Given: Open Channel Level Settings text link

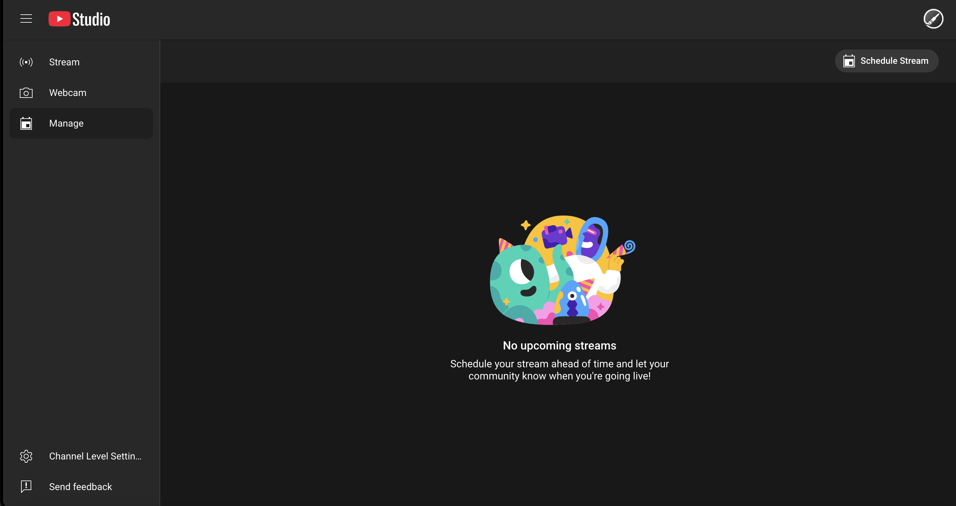Looking at the screenshot, I should coord(95,456).
